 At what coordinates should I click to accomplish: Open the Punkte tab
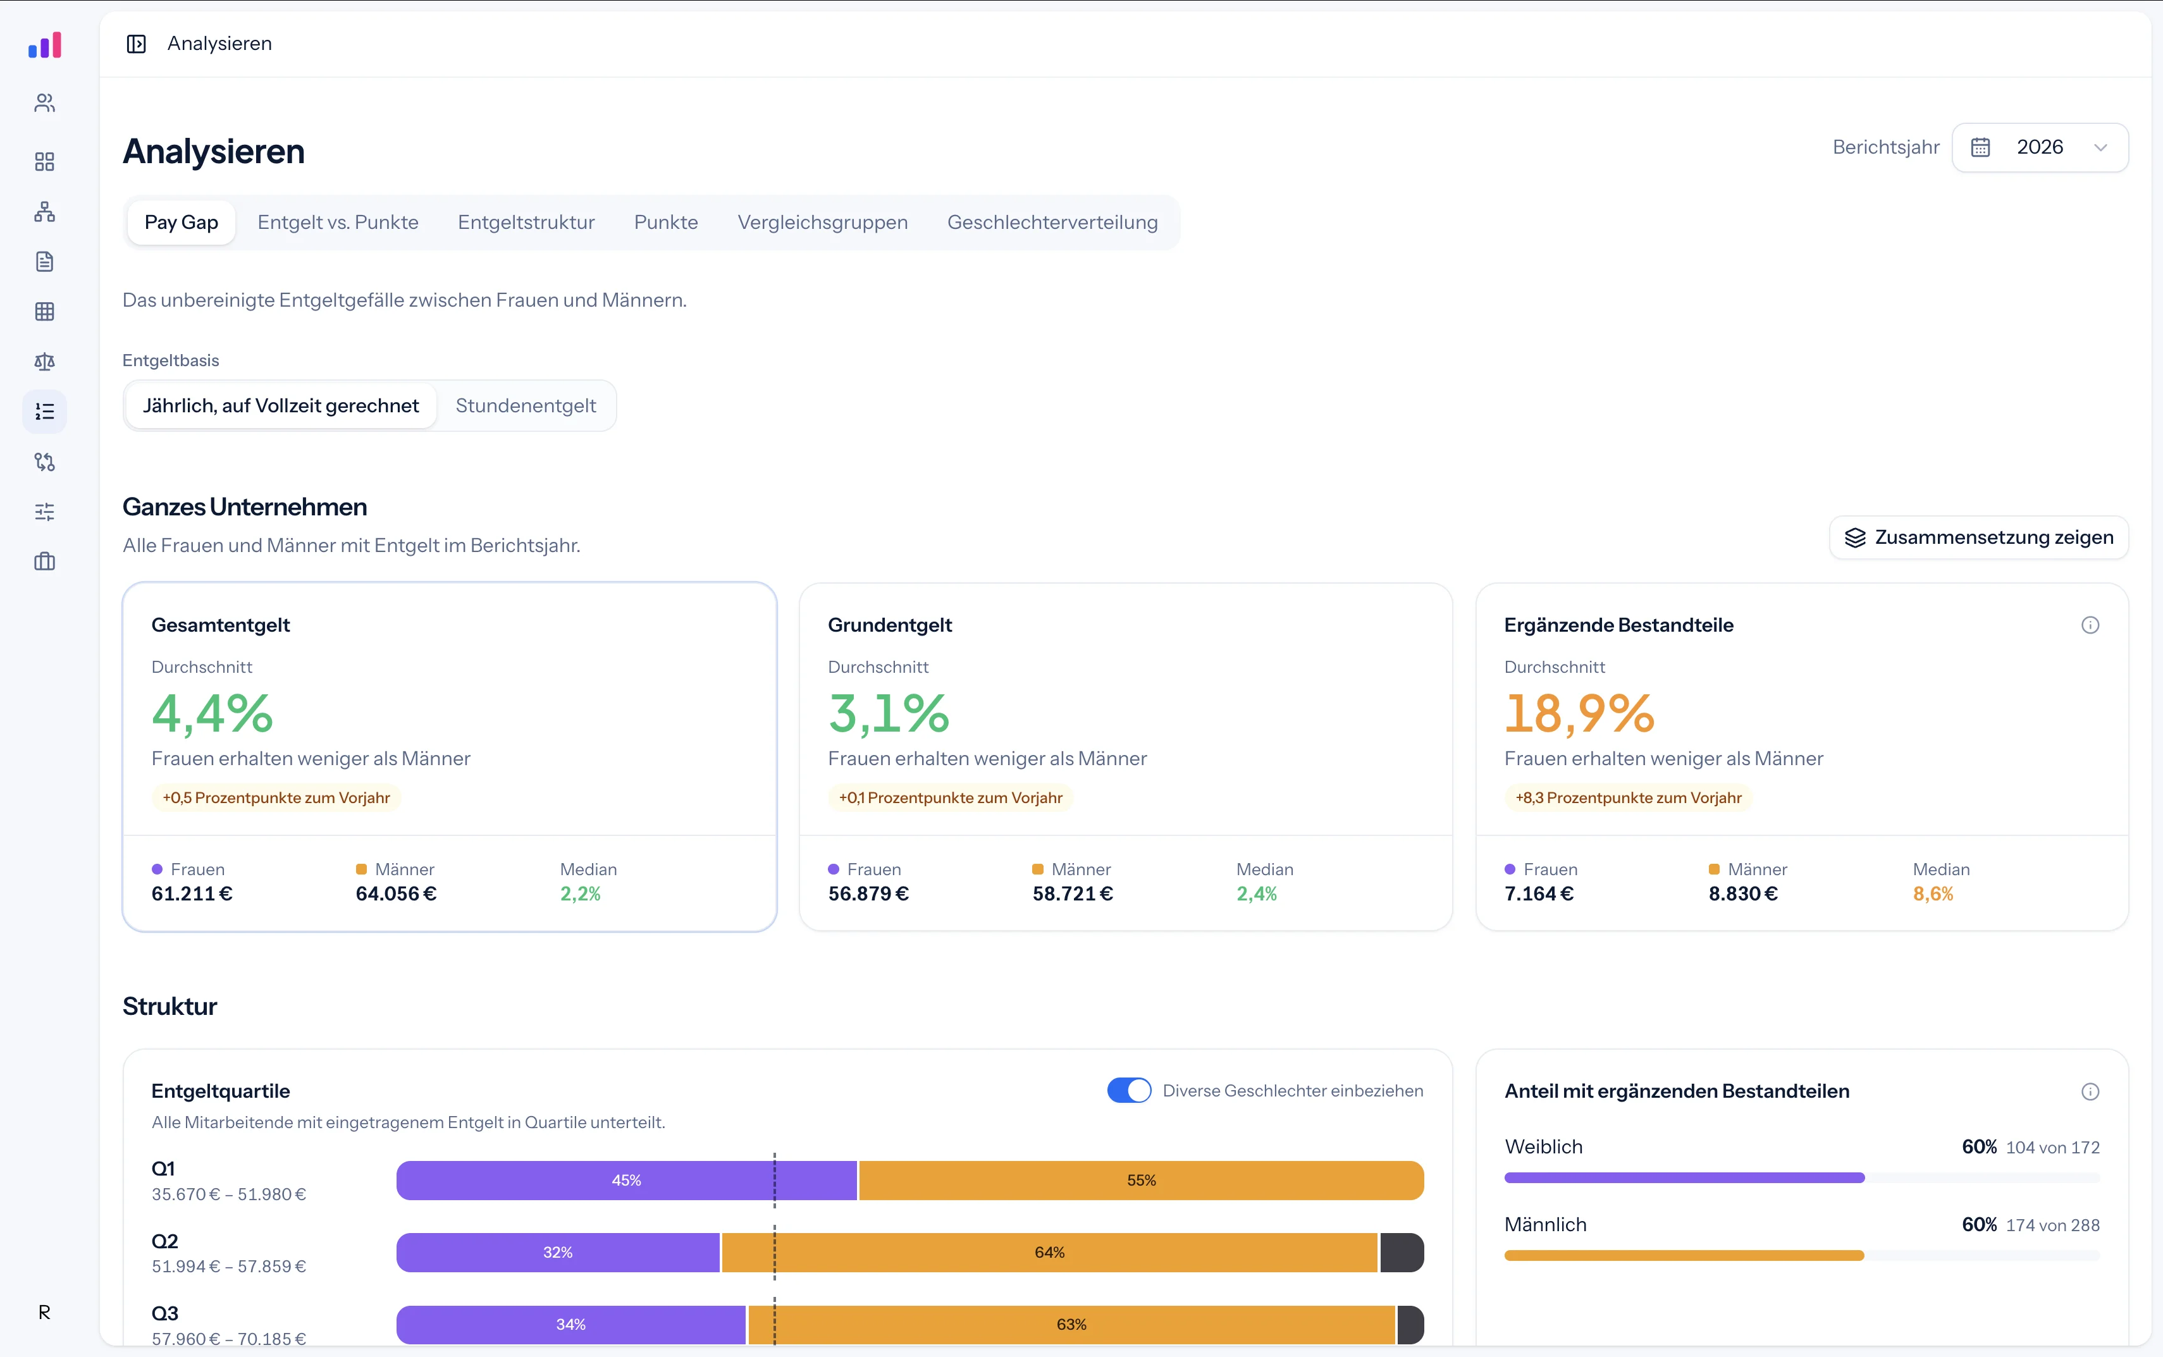click(666, 223)
